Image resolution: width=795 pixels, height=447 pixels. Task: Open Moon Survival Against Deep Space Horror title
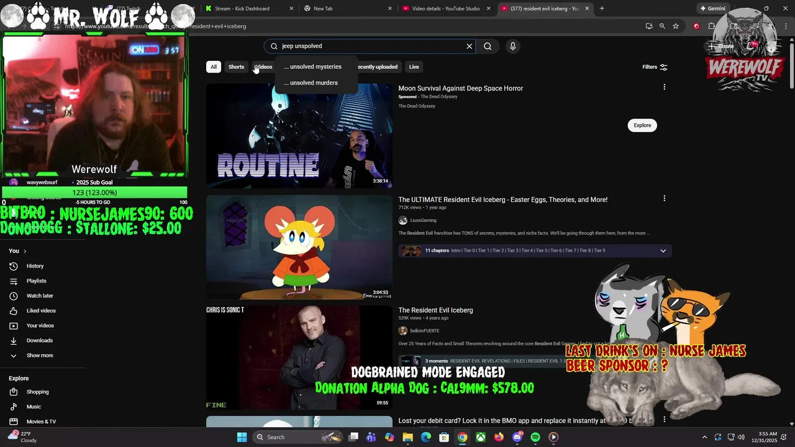coord(460,88)
